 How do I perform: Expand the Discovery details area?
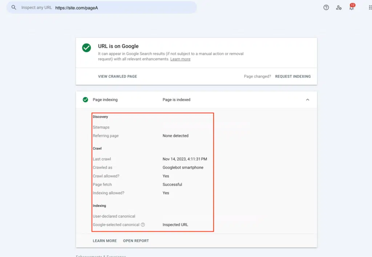(x=100, y=117)
